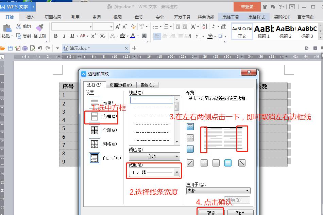This screenshot has width=323, height=215.
Task: Open the font size dropdown
Action: [x=111, y=27]
